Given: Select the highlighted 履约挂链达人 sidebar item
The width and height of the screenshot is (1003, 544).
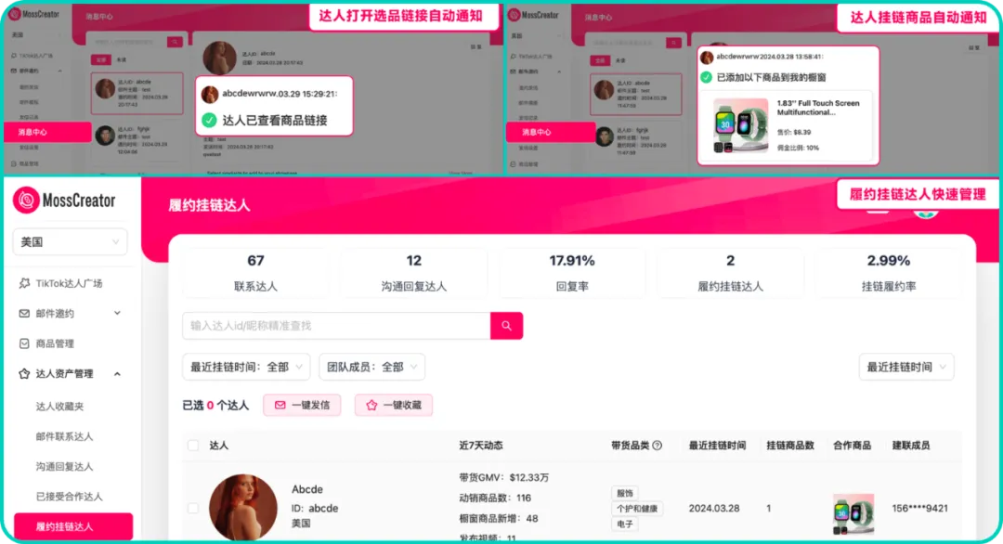Looking at the screenshot, I should coord(73,526).
